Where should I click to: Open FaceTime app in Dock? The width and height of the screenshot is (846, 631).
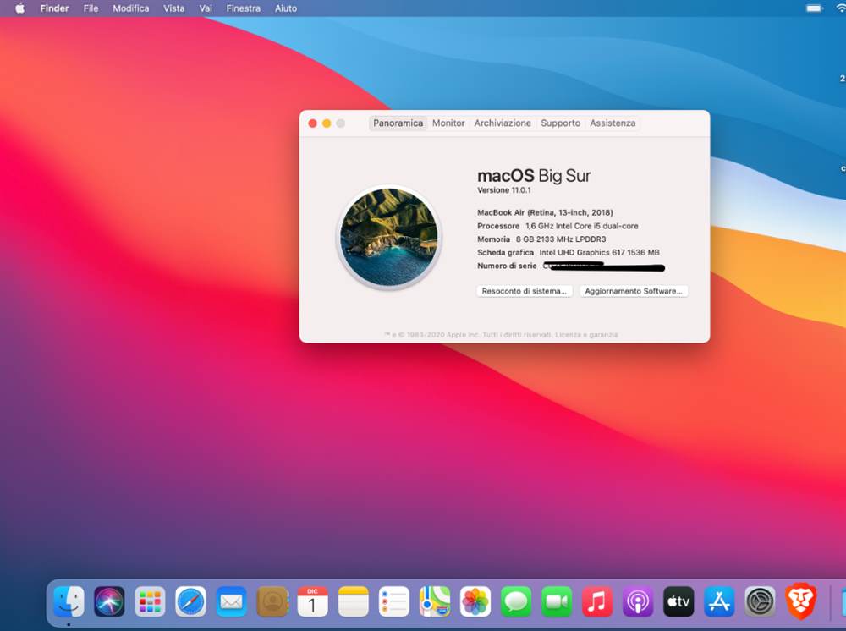557,601
